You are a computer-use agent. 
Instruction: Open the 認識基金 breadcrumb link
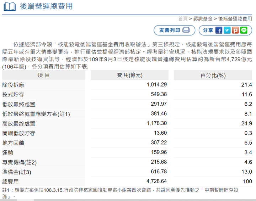[203, 19]
